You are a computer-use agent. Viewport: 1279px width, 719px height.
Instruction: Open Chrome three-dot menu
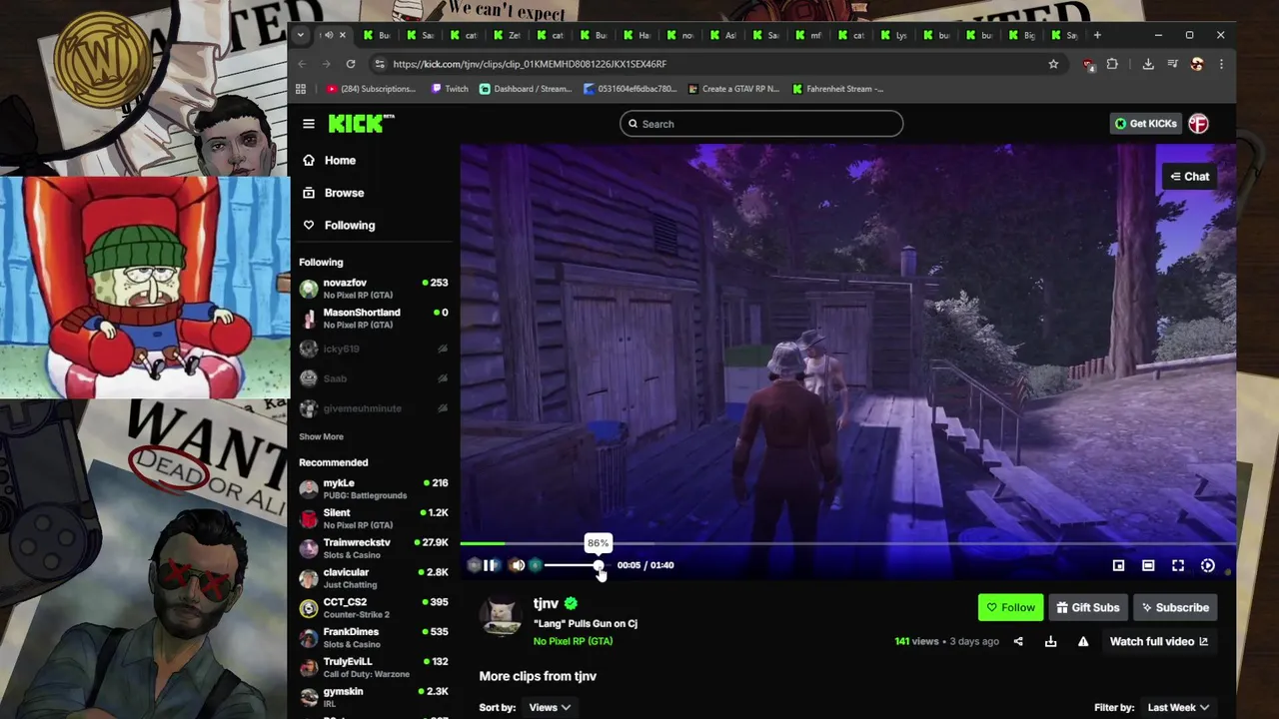point(1221,64)
